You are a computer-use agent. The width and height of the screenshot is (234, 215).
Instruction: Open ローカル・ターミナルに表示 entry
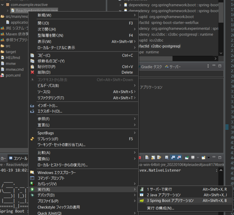pyautogui.click(x=83, y=48)
